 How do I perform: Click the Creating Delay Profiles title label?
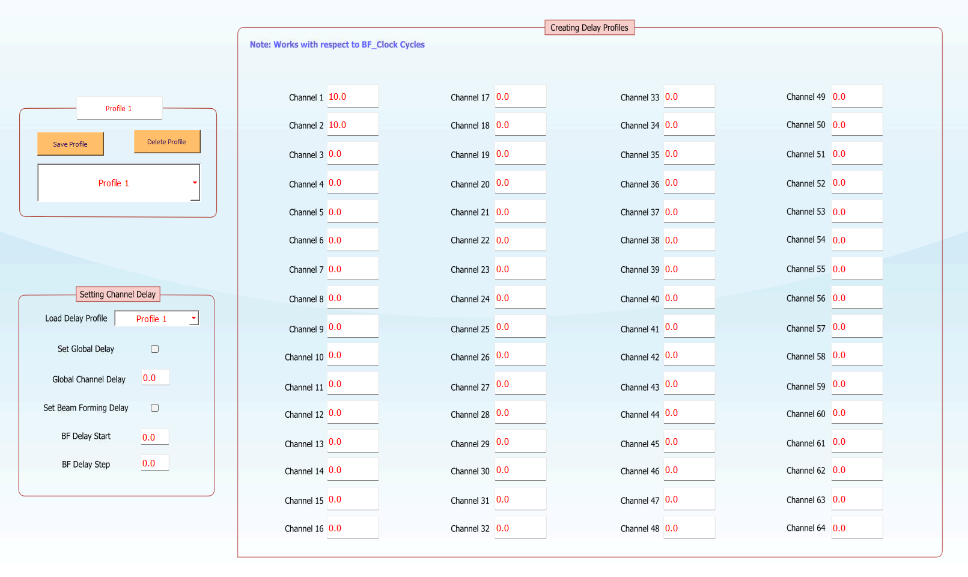(589, 27)
